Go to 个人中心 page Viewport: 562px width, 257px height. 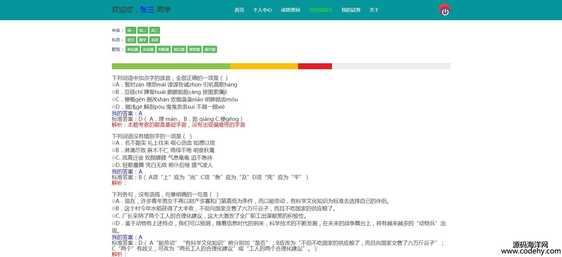click(262, 10)
